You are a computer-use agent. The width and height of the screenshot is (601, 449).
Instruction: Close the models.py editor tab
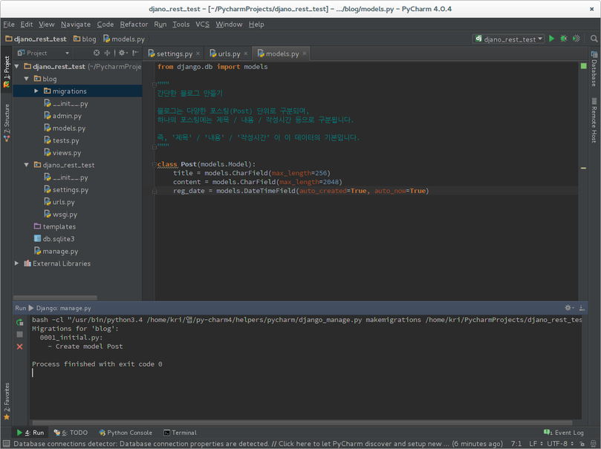click(x=305, y=53)
